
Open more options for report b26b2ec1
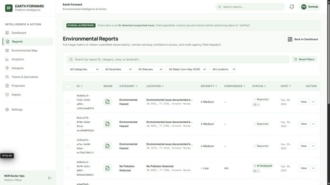tap(313, 168)
